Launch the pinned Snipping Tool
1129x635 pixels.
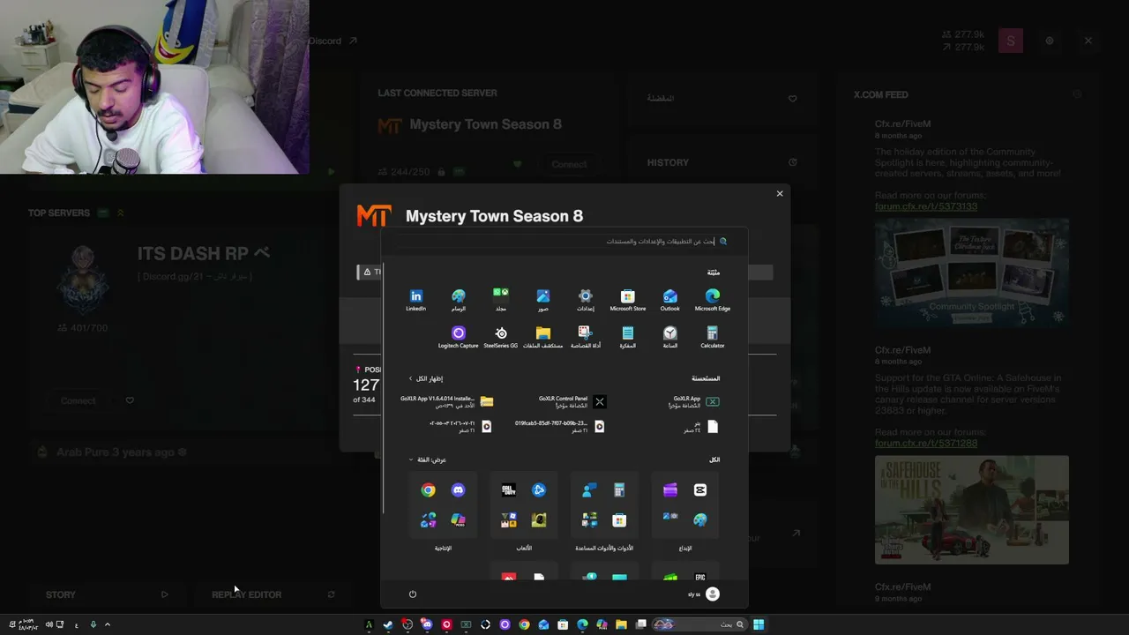pos(586,337)
